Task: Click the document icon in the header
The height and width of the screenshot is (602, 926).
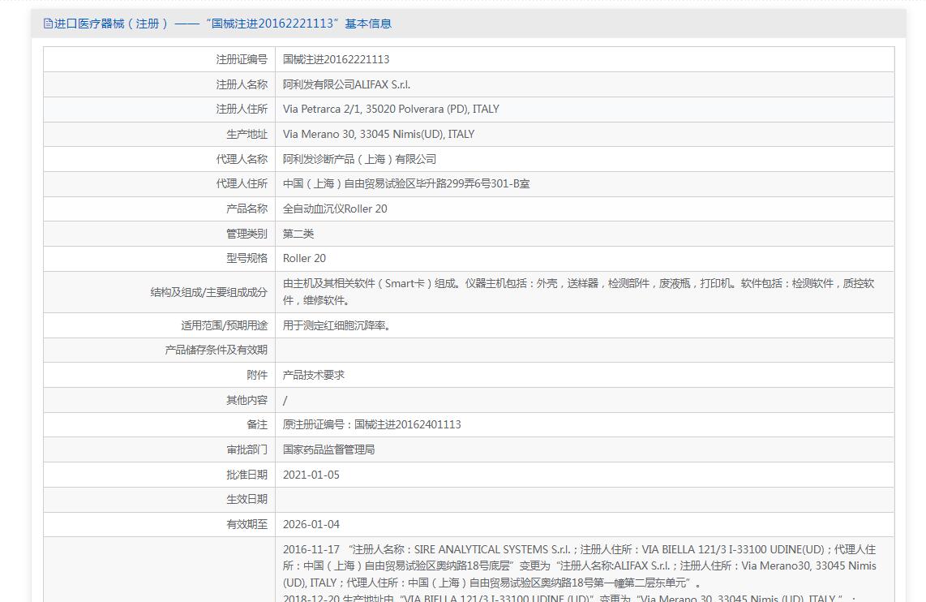Action: (x=48, y=24)
